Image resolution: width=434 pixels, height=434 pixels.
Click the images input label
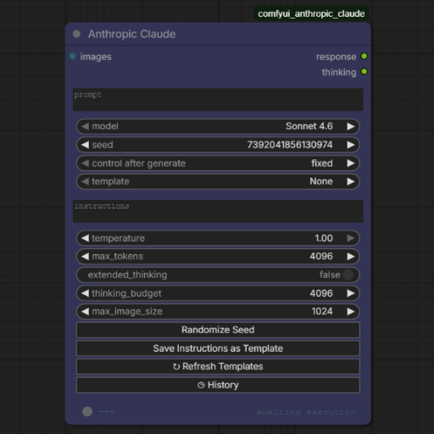click(x=96, y=57)
